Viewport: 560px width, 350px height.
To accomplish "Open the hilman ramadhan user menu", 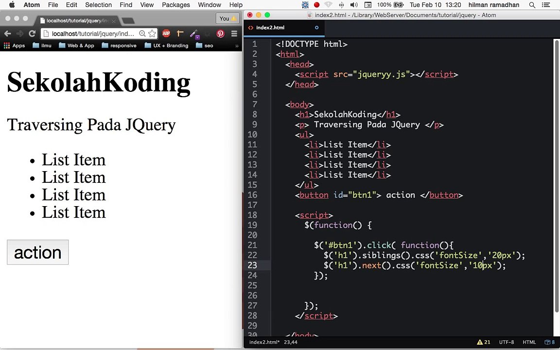I will pos(494,5).
